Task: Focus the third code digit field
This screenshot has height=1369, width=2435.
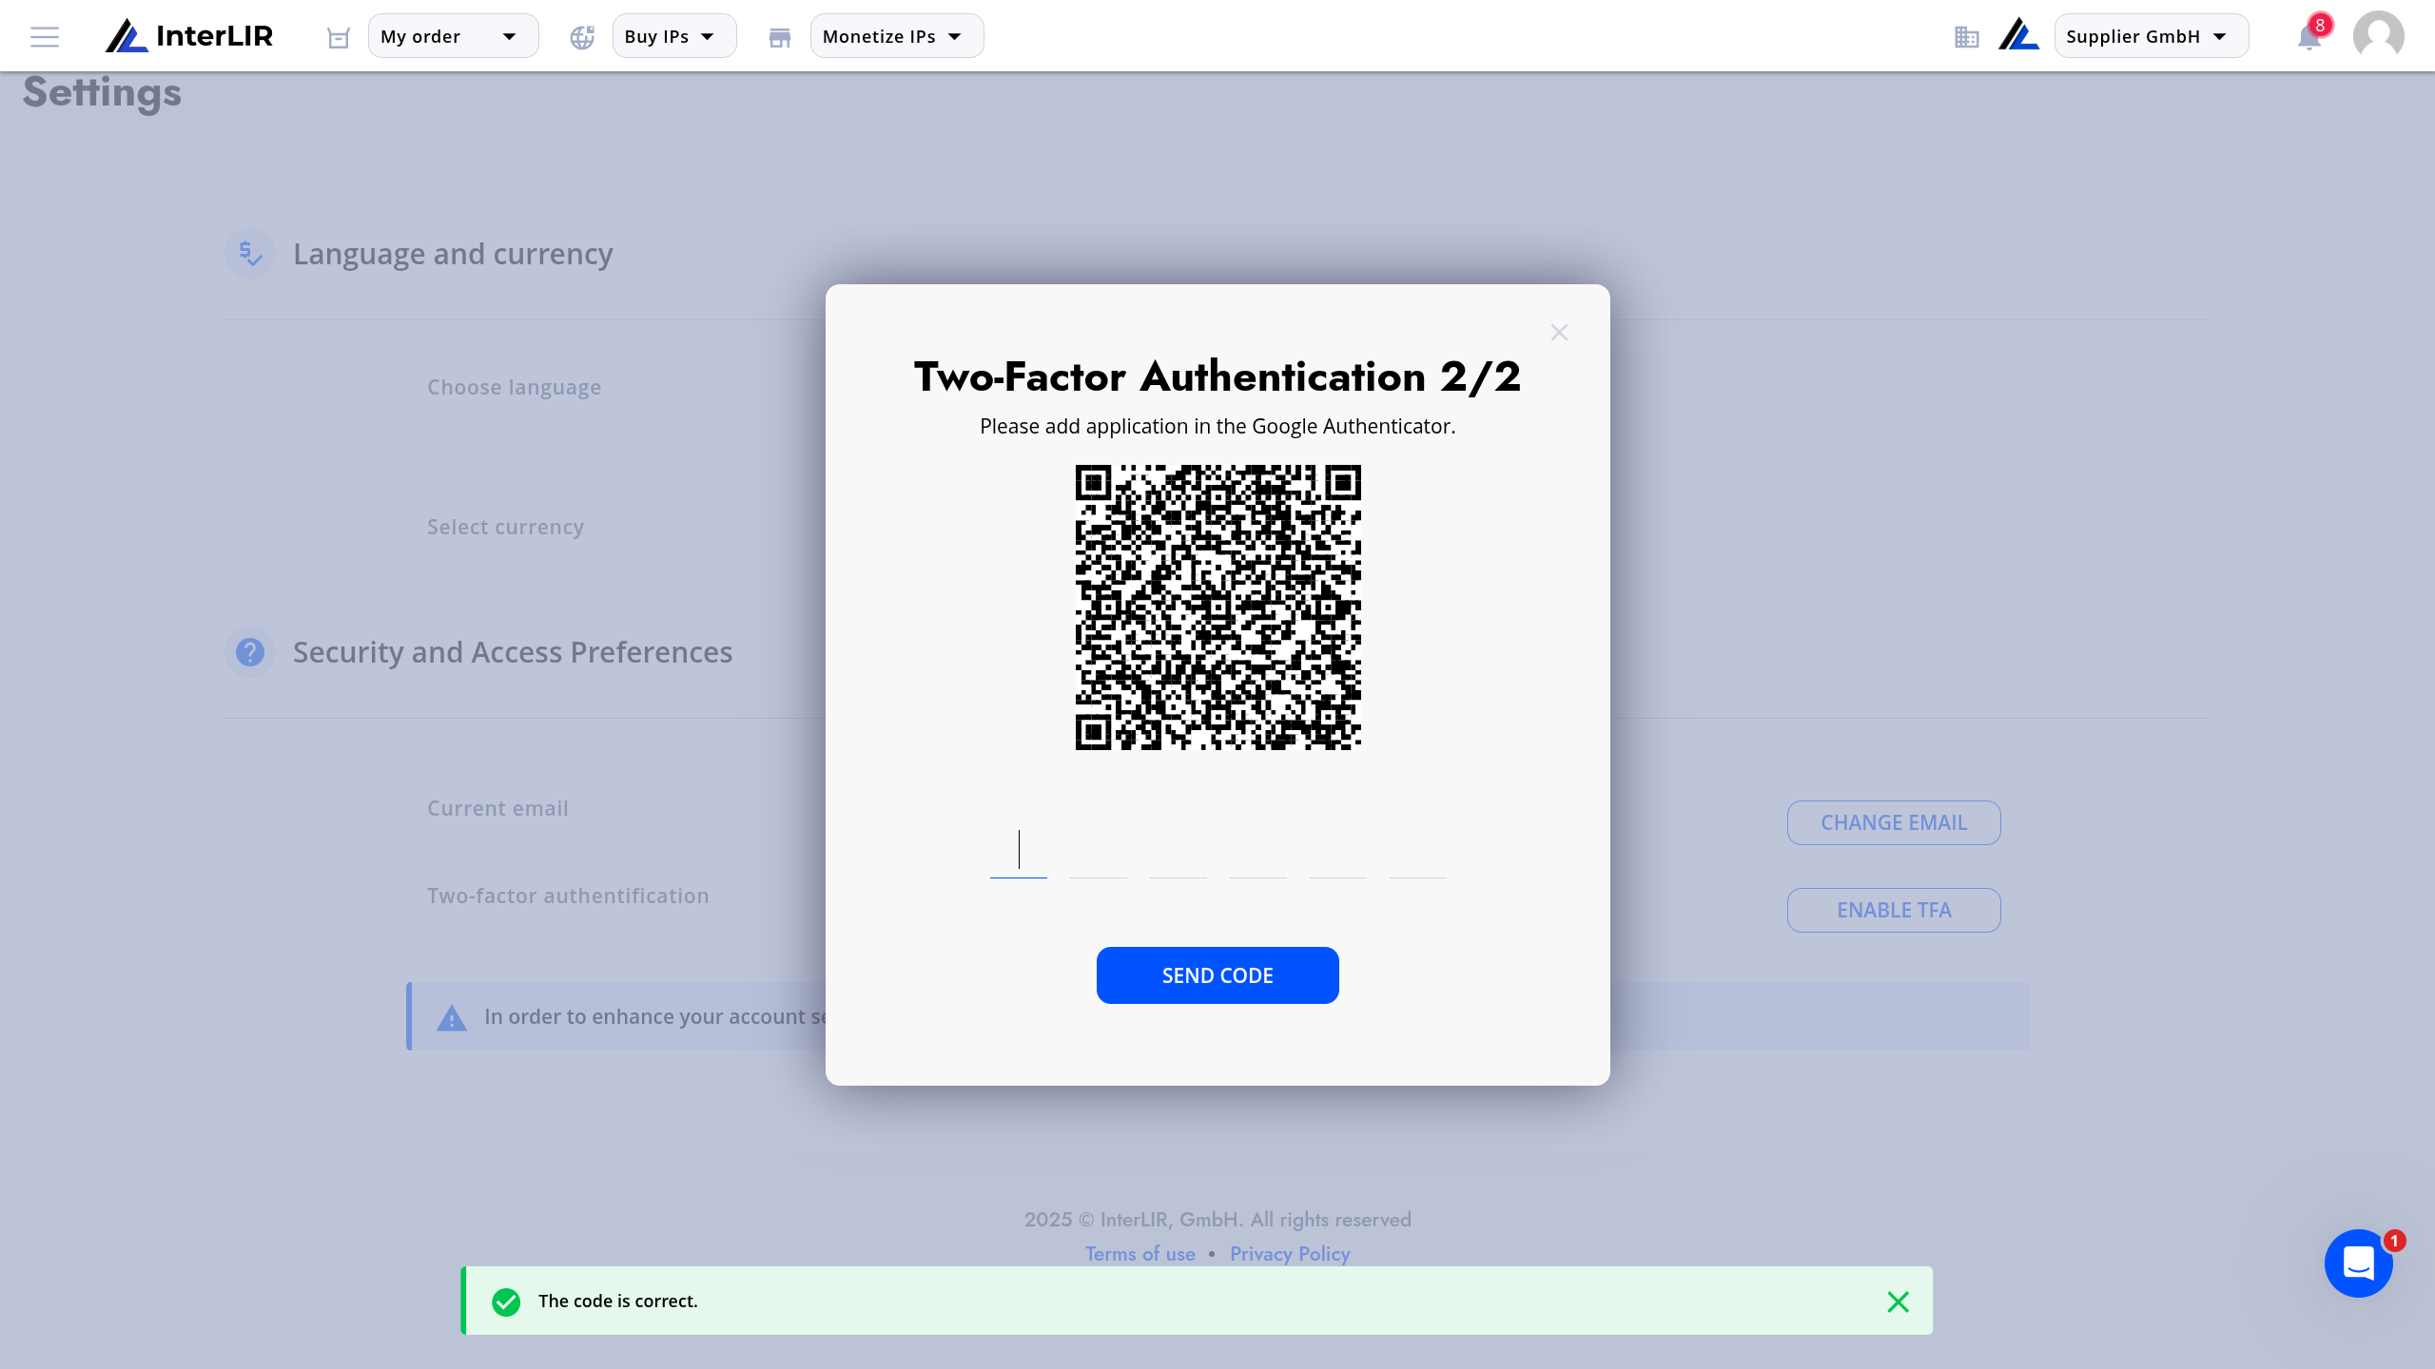Action: 1179,852
